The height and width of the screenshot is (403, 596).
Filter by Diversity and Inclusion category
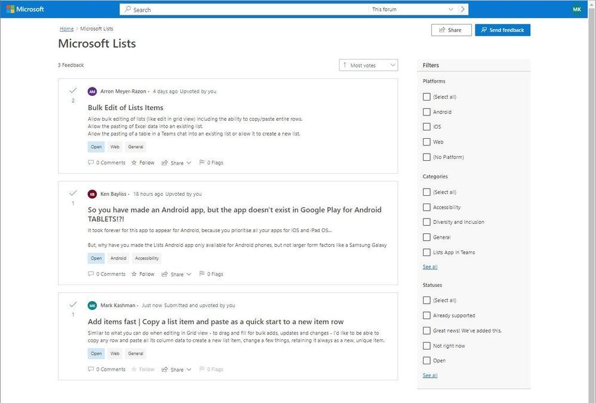(x=427, y=222)
